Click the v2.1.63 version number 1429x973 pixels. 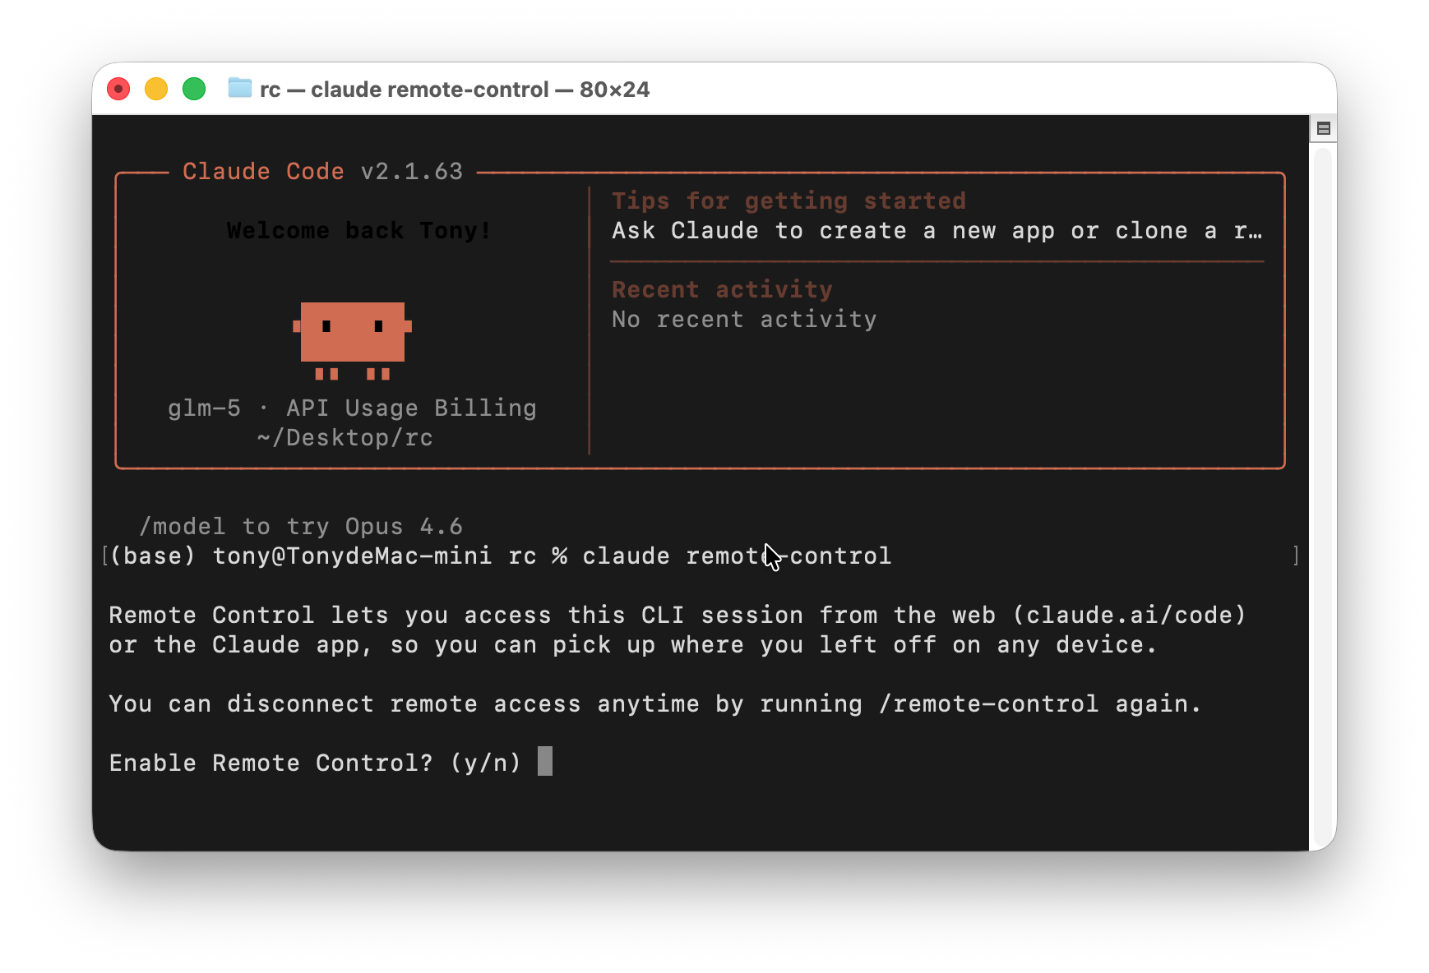411,172
